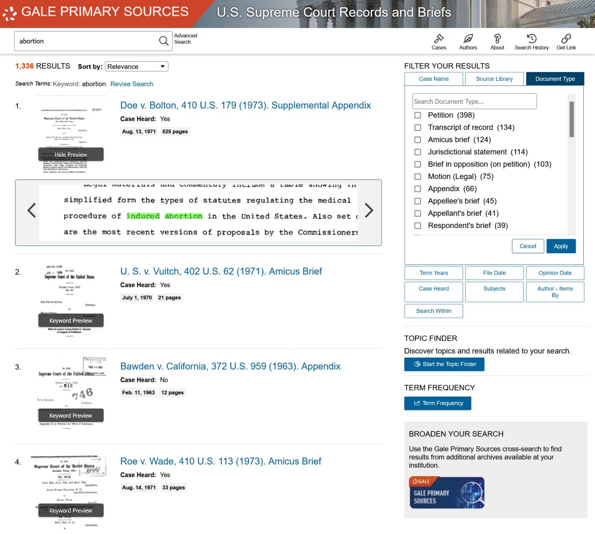Open Doe v. Bolton Supplemental Appendix result
Screen dimensions: 595x534
click(x=245, y=105)
